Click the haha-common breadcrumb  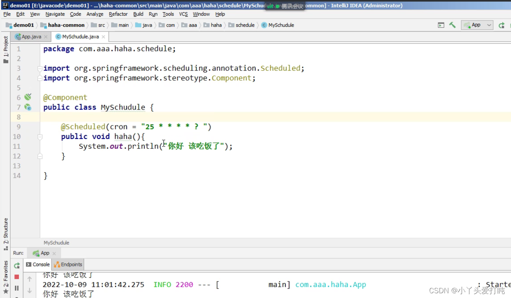[x=63, y=25]
